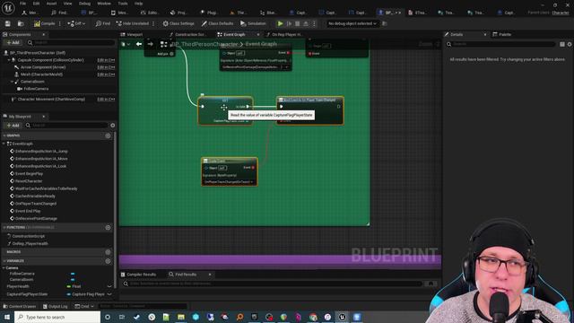Click Add in My Blueprint panel
Screen dimensions: 574x323
pos(13,126)
